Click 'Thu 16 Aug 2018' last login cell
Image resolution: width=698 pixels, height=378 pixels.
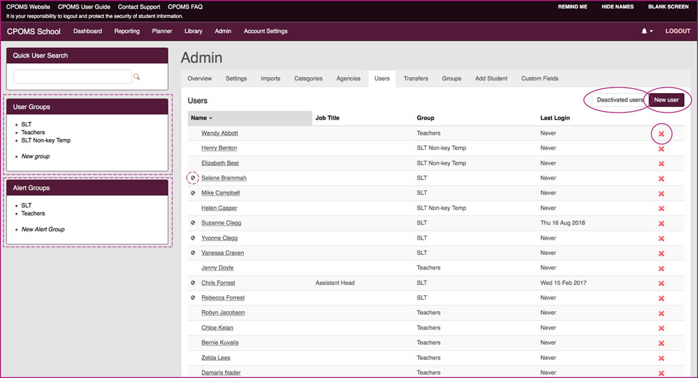tap(563, 222)
